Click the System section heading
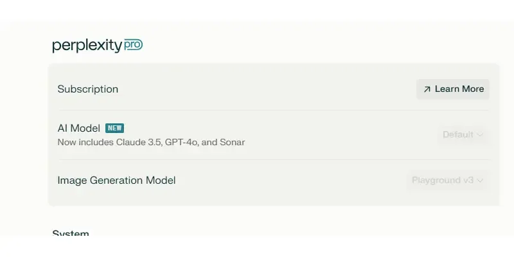The image size is (514, 257). click(71, 233)
